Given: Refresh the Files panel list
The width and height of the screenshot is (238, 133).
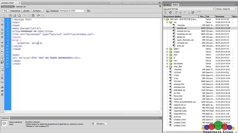Looking at the screenshot, I should click(x=170, y=13).
